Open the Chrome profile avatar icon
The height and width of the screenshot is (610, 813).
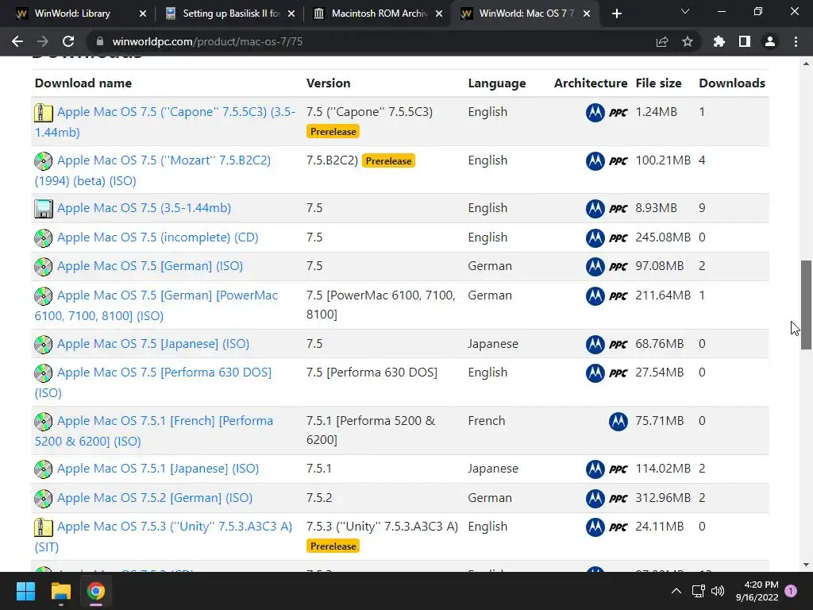tap(770, 41)
